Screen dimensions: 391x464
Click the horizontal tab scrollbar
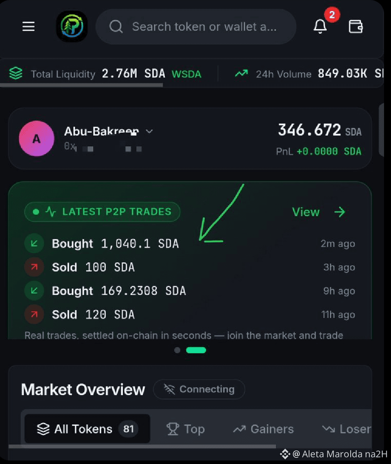[142, 446]
